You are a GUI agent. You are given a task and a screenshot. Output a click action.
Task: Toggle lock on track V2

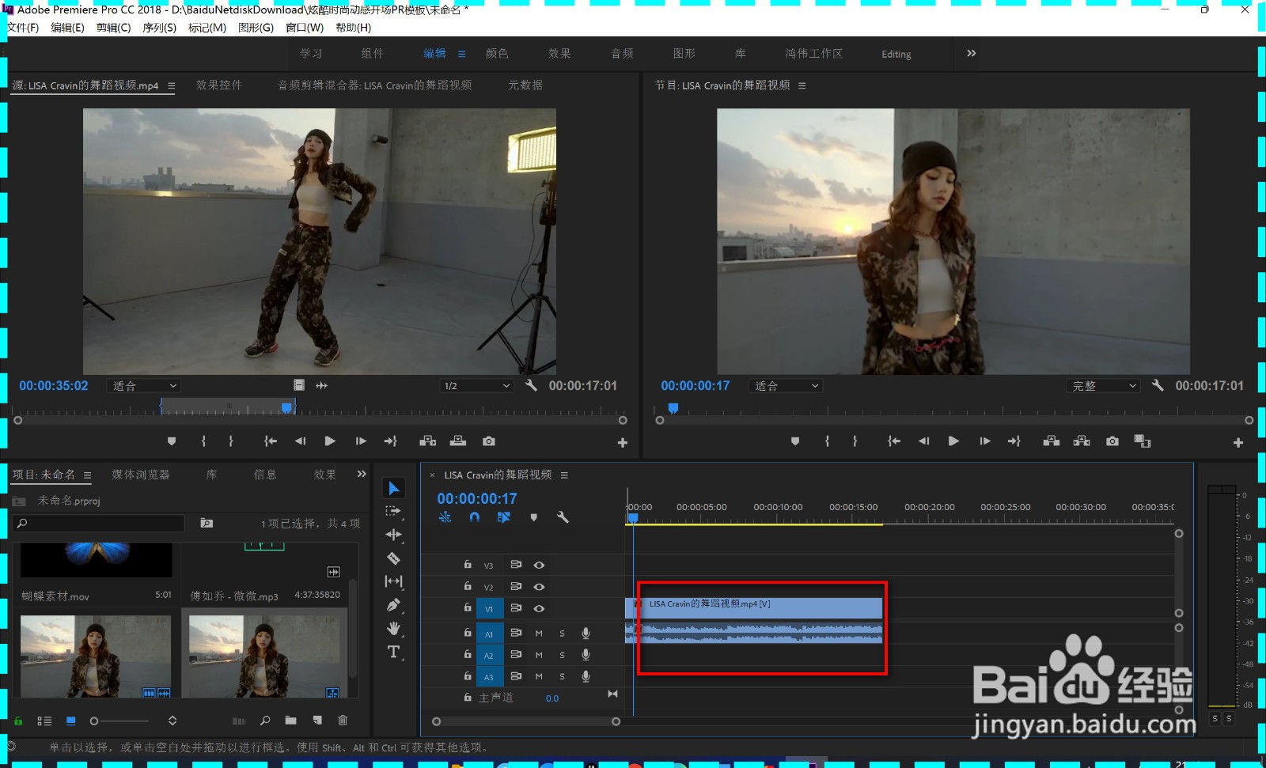coord(468,586)
